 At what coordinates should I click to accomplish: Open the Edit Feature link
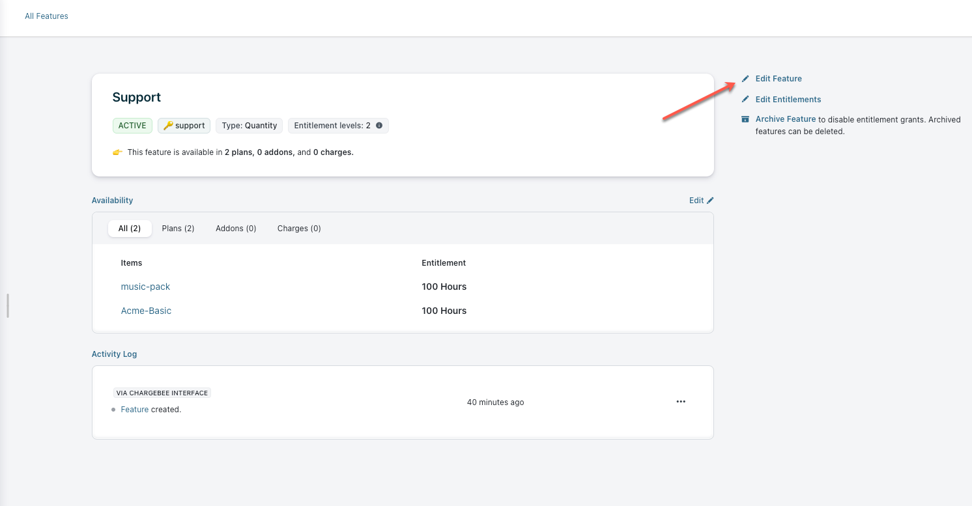[779, 79]
